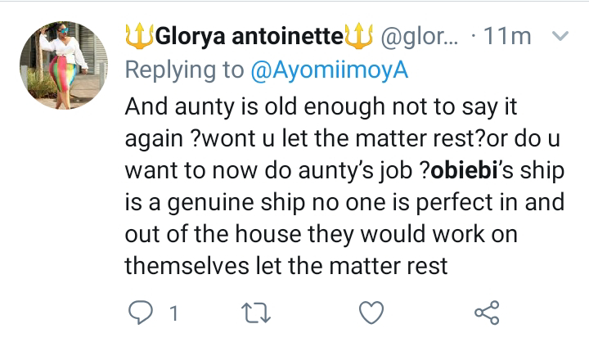This screenshot has width=589, height=342.
Task: Retweet this tweet using the retweet icon
Action: 259,312
